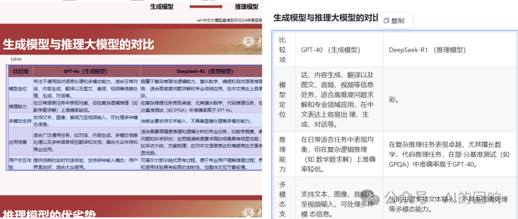Click the DeepSeek-R1（推理模型） header in right-panel table
518x219 pixels.
[450, 49]
